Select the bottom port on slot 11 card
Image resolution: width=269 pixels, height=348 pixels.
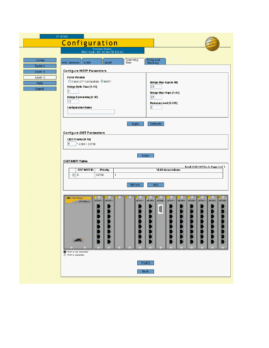tap(212, 242)
